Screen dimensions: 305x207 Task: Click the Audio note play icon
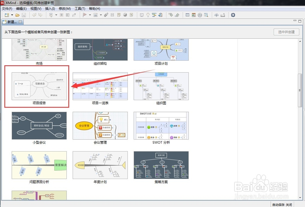click(131, 15)
